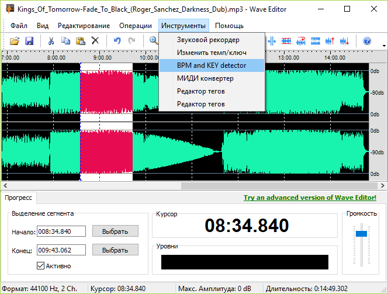Screen dimensions: 388x294
Task: Focus the Конец time field
Action: click(x=61, y=250)
